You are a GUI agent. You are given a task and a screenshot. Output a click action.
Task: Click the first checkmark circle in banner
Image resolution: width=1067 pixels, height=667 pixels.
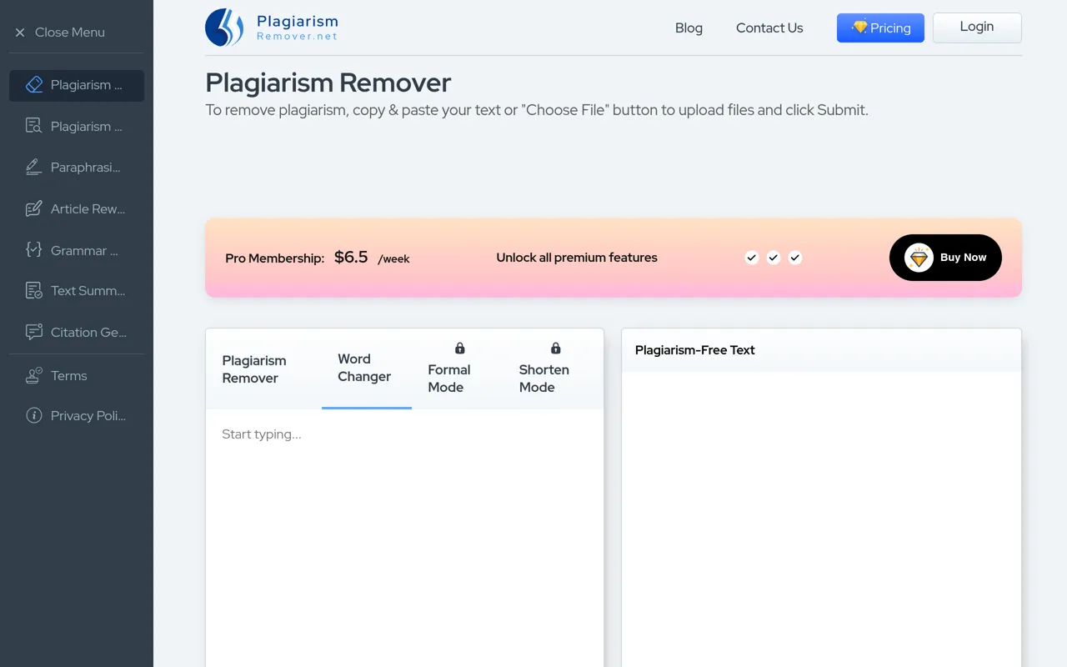pos(752,258)
